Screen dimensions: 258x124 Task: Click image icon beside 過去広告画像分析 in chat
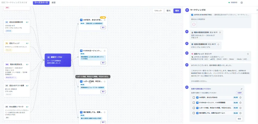pyautogui.click(x=192, y=44)
